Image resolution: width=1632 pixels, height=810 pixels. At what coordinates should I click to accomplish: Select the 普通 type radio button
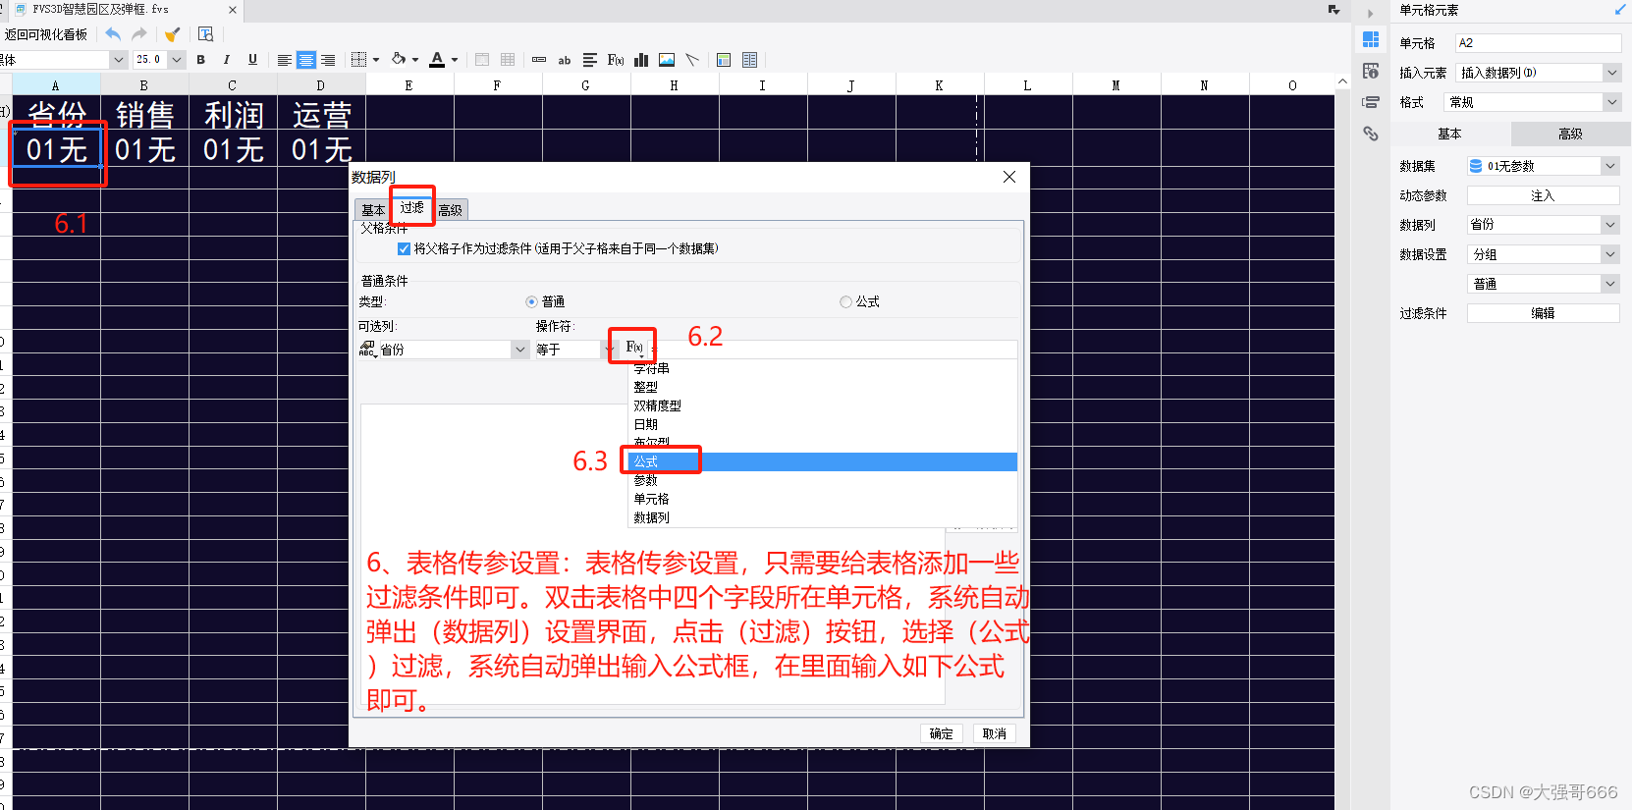tap(531, 302)
